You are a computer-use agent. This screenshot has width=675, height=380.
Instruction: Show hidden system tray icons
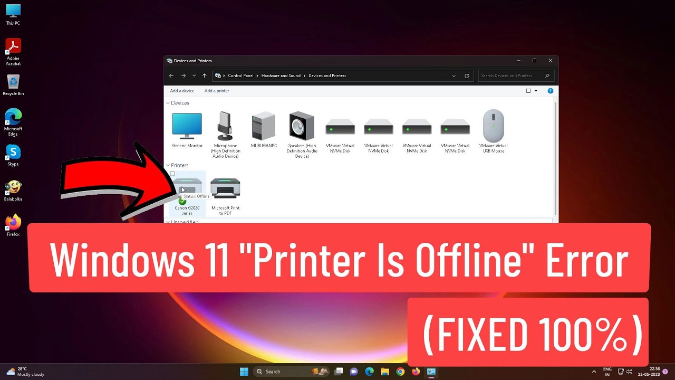[x=594, y=372]
